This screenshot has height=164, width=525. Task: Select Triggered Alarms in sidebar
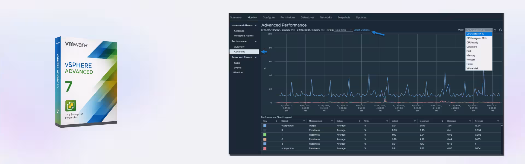[x=244, y=36]
